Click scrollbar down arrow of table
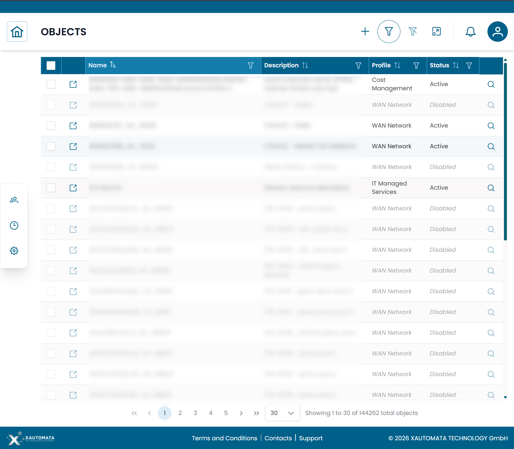 505,397
